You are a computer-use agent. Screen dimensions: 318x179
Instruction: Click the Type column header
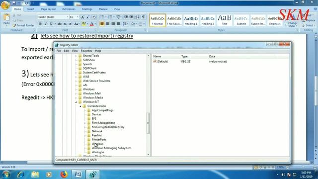pos(184,56)
